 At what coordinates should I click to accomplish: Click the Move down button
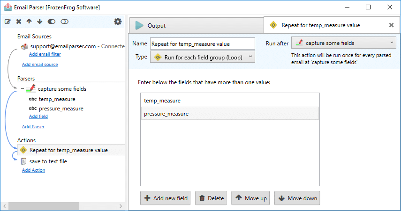pos(297,198)
